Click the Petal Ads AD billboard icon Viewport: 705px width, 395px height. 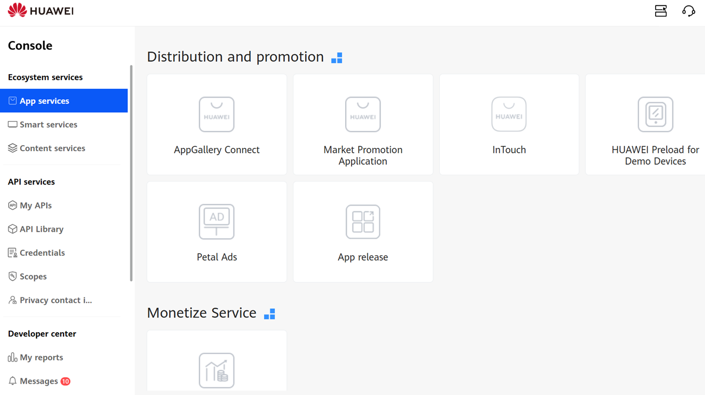coord(217,222)
